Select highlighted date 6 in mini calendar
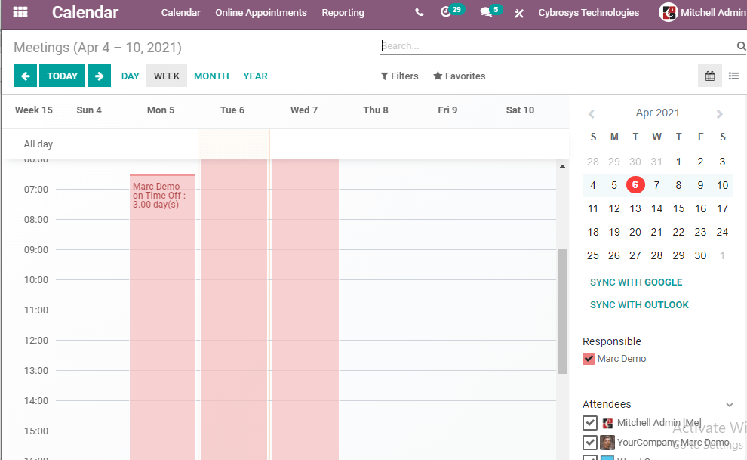The height and width of the screenshot is (460, 747). click(635, 184)
